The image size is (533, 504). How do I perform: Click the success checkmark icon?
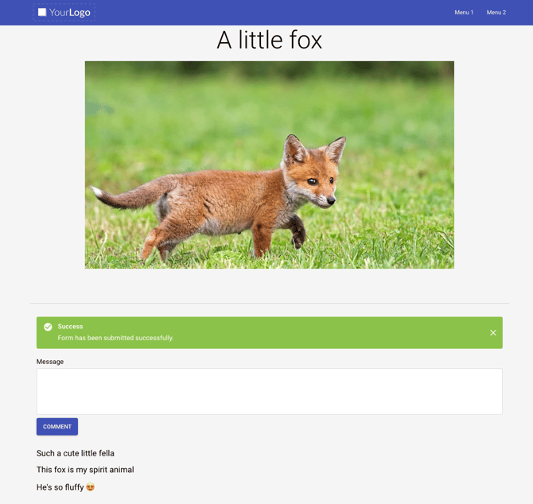pyautogui.click(x=48, y=327)
